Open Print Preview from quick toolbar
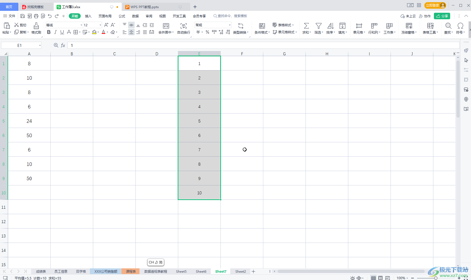The image size is (471, 280). pos(43,16)
